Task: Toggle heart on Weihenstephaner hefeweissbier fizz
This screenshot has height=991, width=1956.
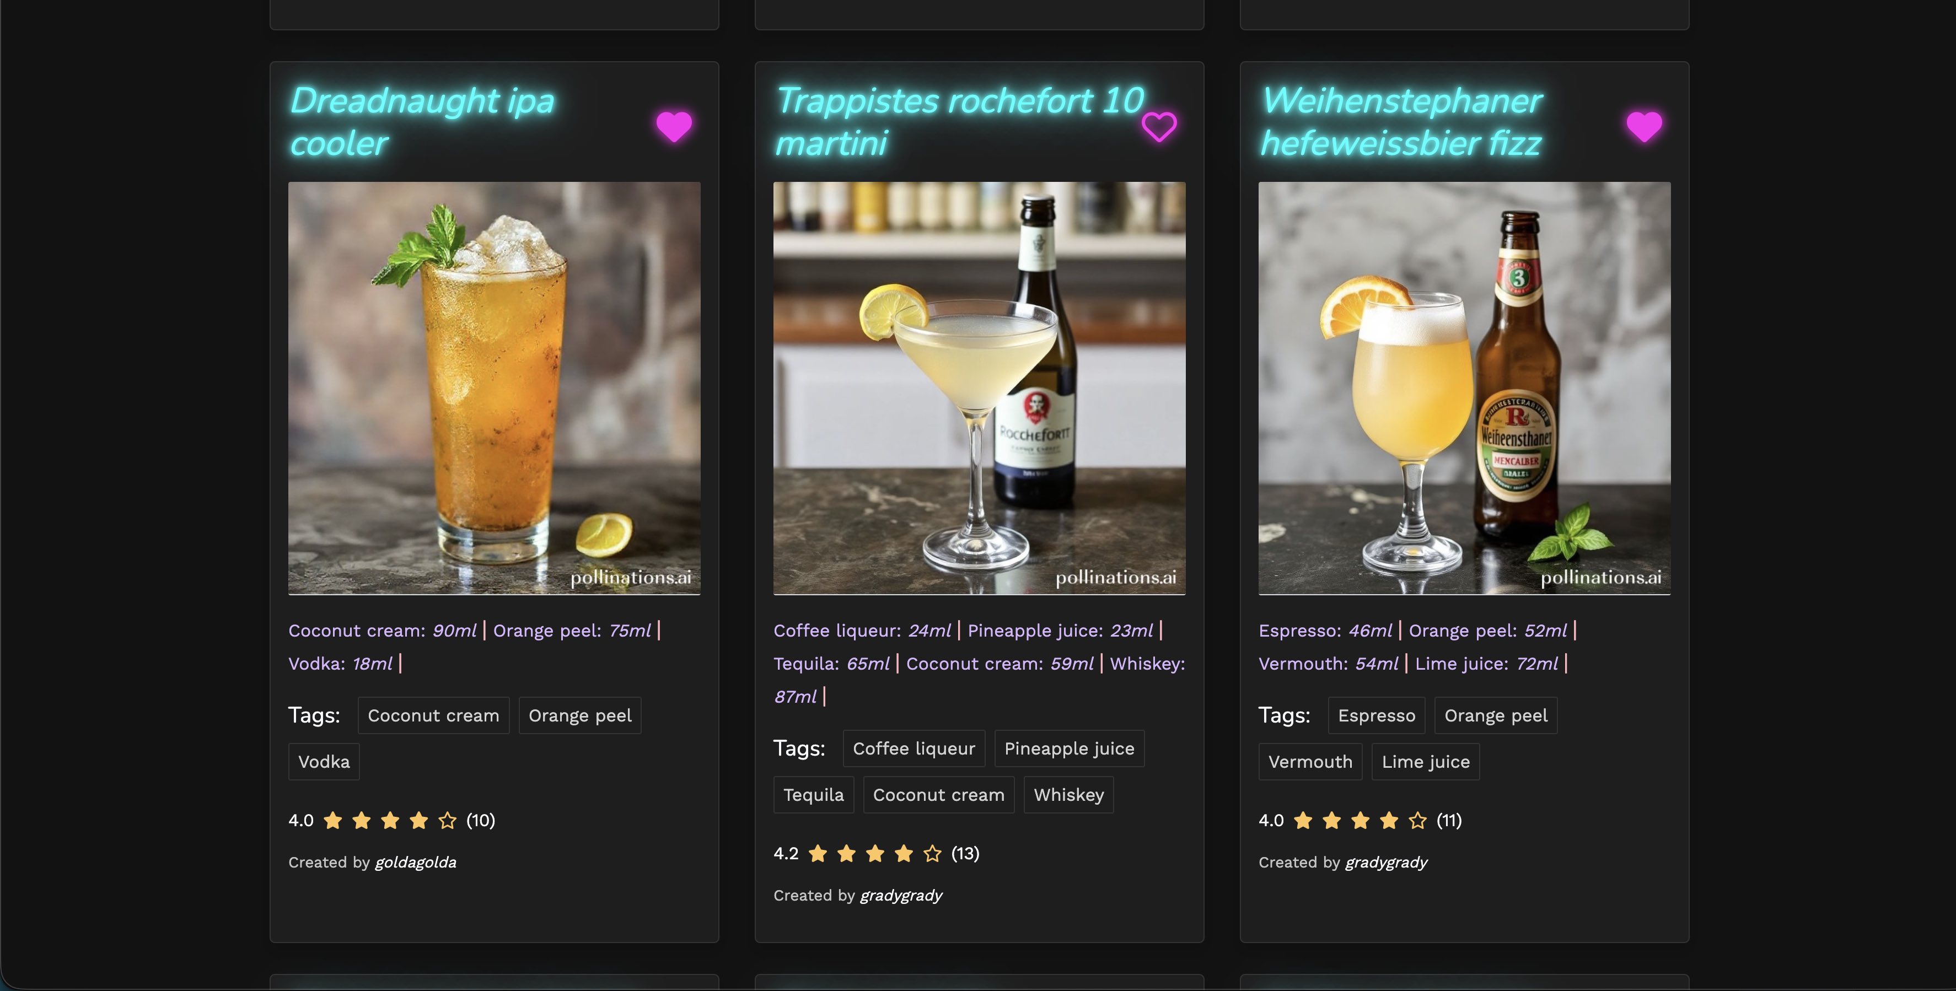Action: click(1644, 126)
